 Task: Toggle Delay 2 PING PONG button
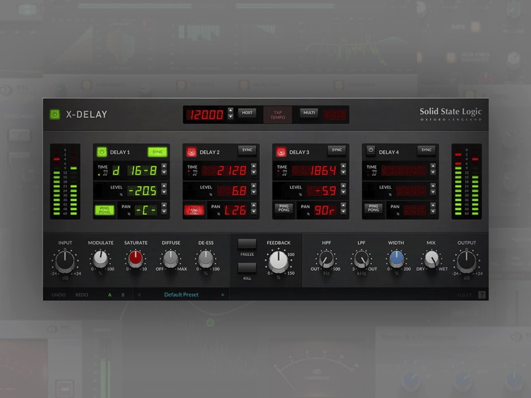point(194,210)
